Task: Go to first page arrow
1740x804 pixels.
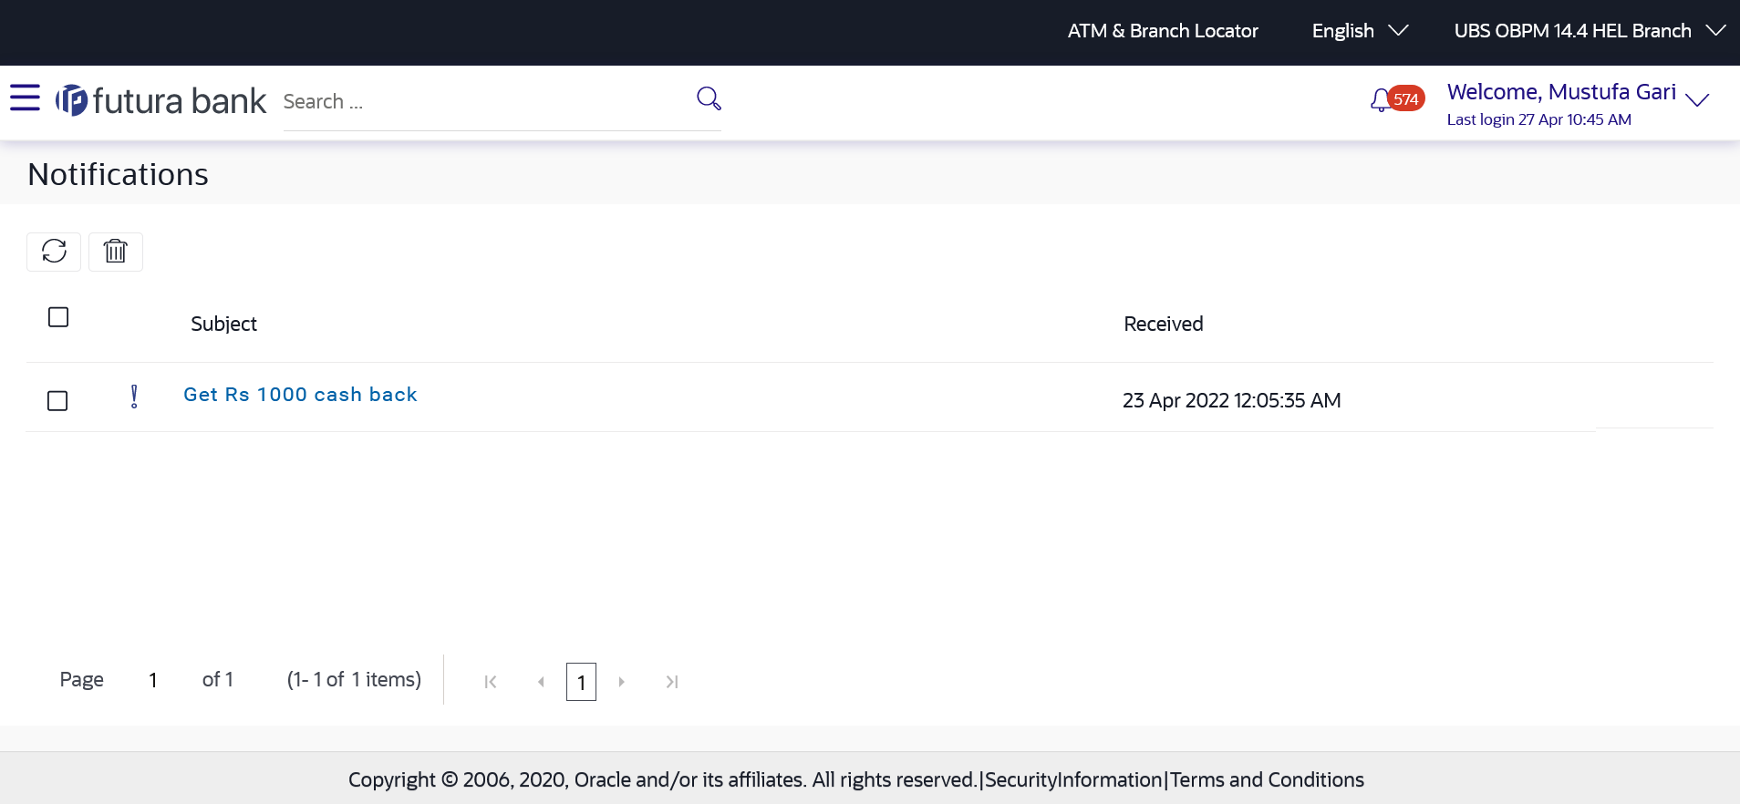Action: (x=491, y=682)
